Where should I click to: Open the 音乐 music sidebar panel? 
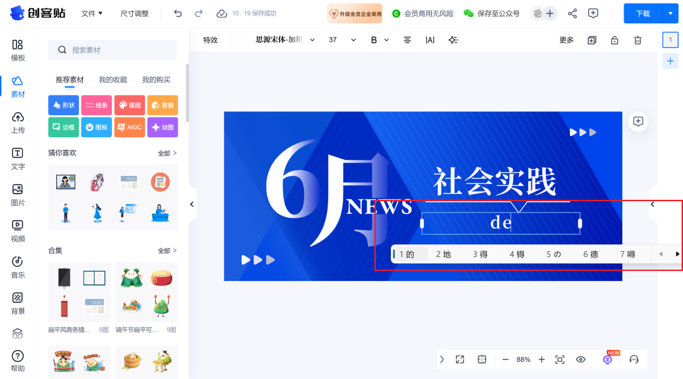click(18, 268)
